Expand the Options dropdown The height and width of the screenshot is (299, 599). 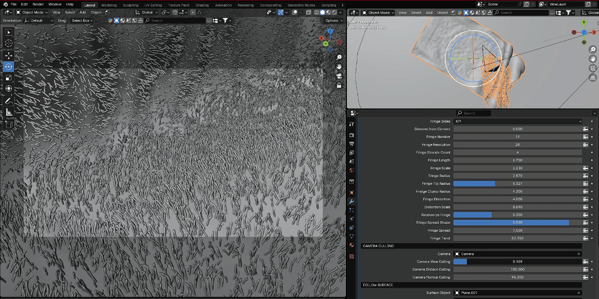(333, 20)
